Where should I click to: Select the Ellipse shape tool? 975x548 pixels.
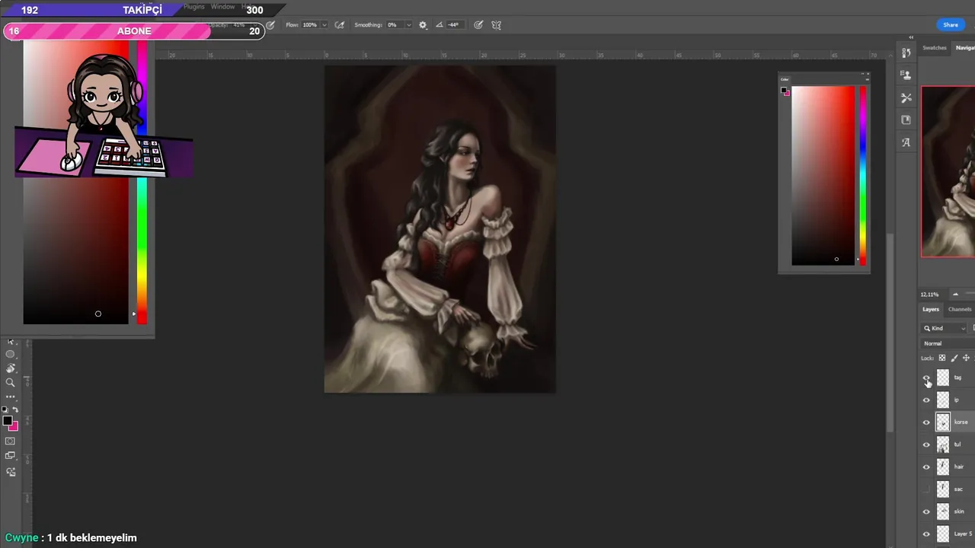point(10,355)
